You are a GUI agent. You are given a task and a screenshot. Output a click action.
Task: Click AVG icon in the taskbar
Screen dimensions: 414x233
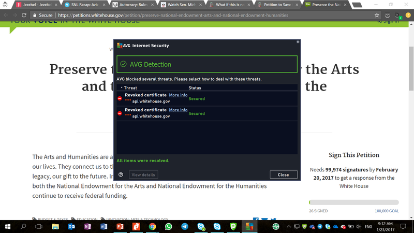point(249,227)
